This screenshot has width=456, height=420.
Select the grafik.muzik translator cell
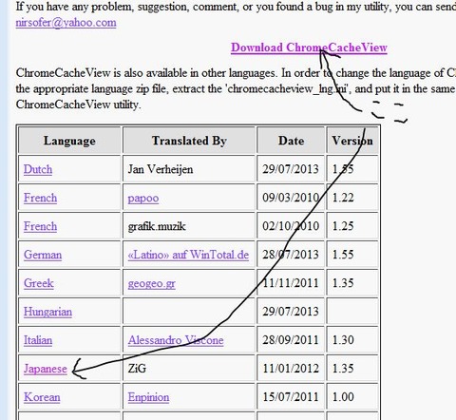(x=189, y=226)
